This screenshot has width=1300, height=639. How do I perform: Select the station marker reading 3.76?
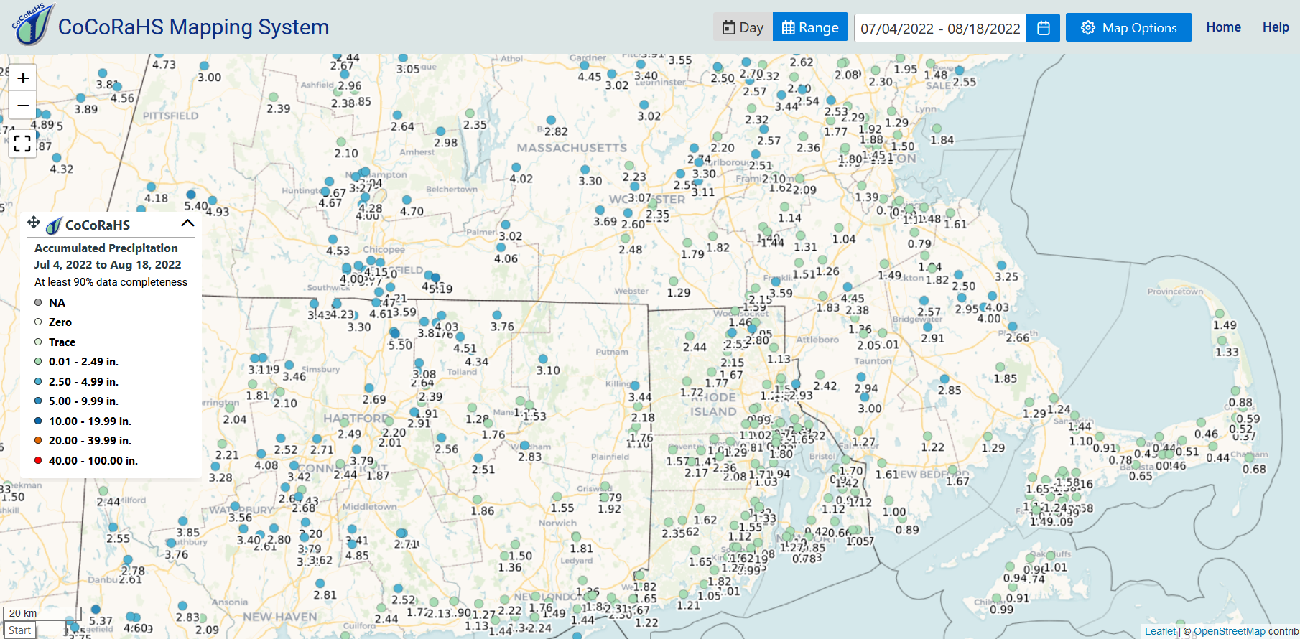click(x=497, y=315)
